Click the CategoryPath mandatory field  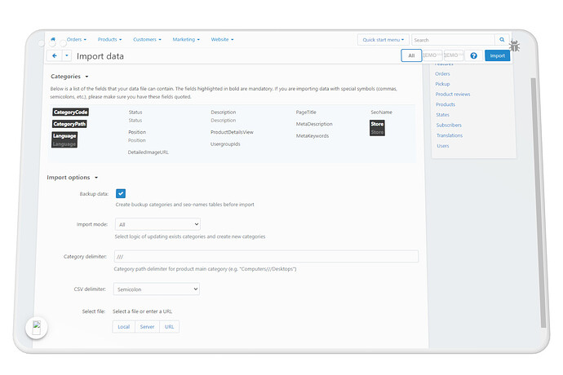pyautogui.click(x=69, y=124)
